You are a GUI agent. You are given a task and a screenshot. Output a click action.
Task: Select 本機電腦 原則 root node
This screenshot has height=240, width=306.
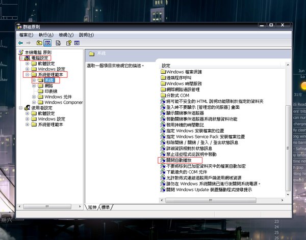[x=38, y=52]
